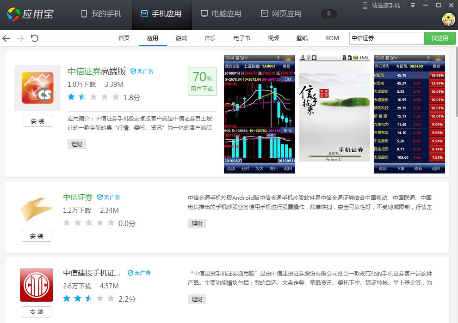This screenshot has width=458, height=323.
Task: Click the 1.2万下载 text
Action: pyautogui.click(x=77, y=210)
